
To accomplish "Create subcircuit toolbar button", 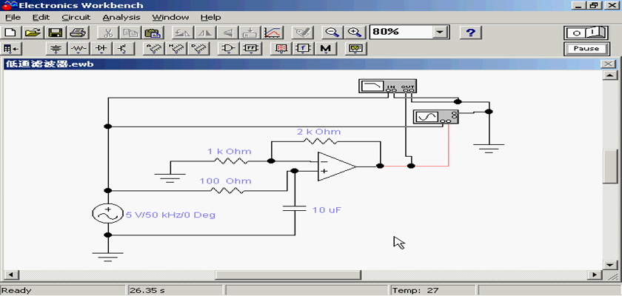I will coord(250,33).
